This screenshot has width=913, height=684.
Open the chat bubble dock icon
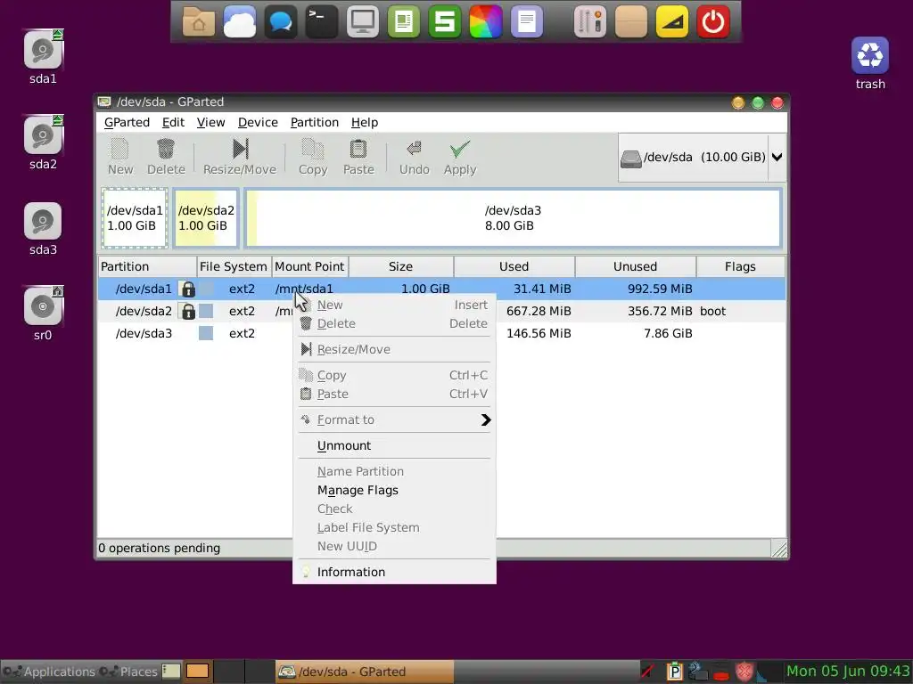[281, 22]
